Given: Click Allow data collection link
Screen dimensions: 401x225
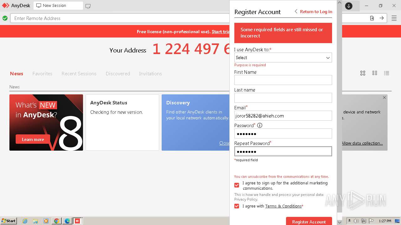Looking at the screenshot, I should [x=362, y=143].
